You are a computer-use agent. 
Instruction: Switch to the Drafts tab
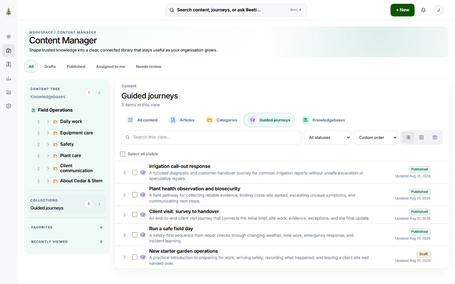coord(50,67)
